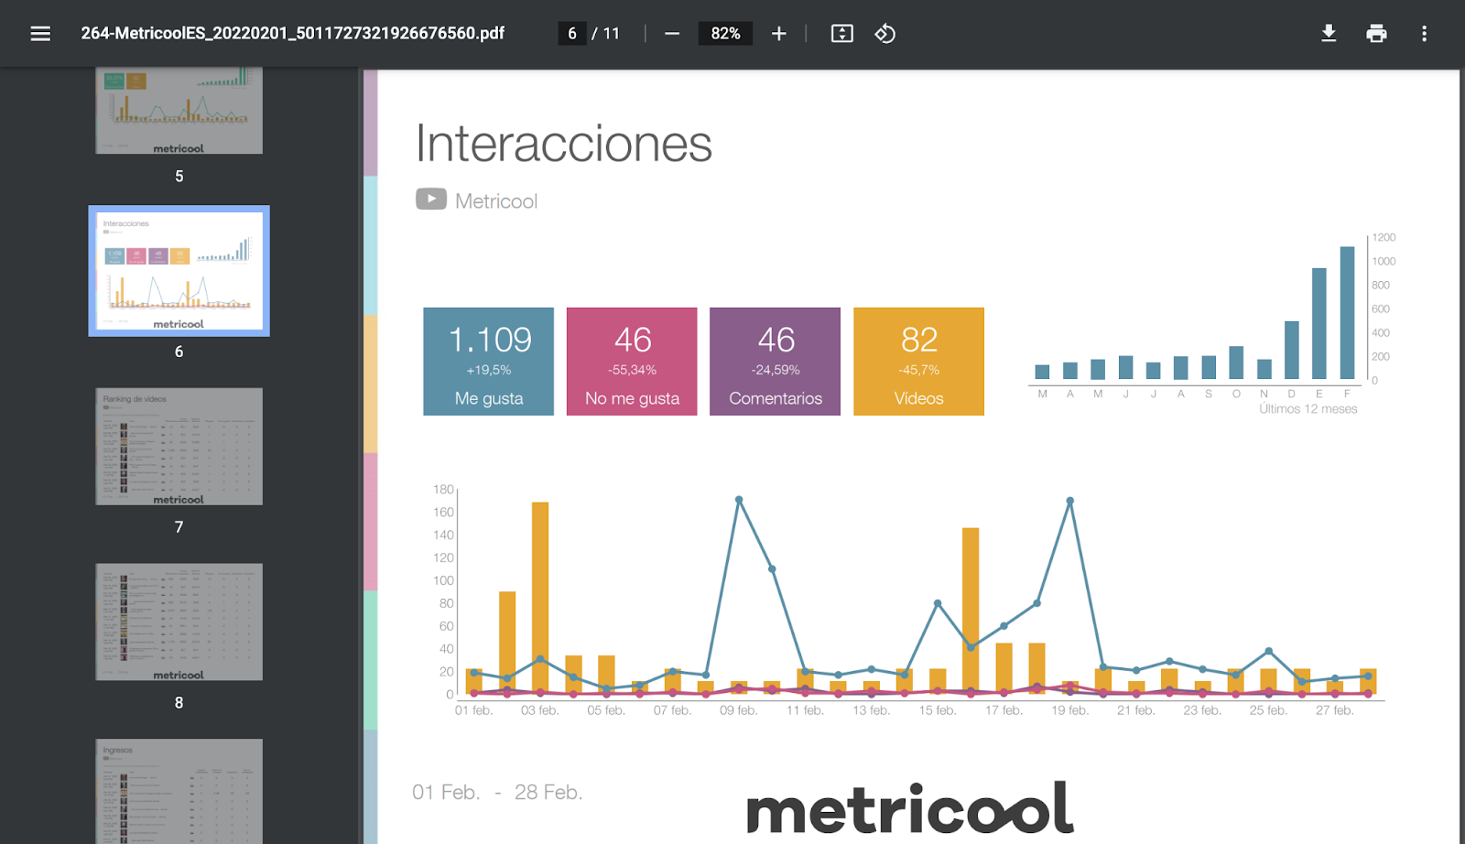Click the 46 Comentarios card
The width and height of the screenshot is (1465, 844).
[x=776, y=362]
